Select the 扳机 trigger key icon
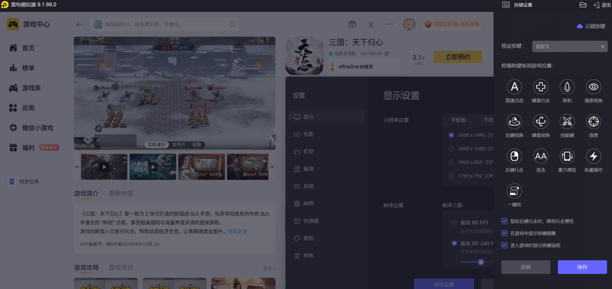Screen dimensions: 612x289 point(567,87)
